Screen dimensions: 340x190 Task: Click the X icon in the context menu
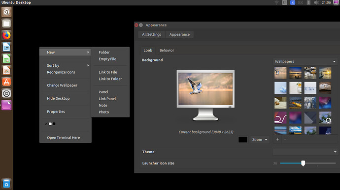(46, 124)
